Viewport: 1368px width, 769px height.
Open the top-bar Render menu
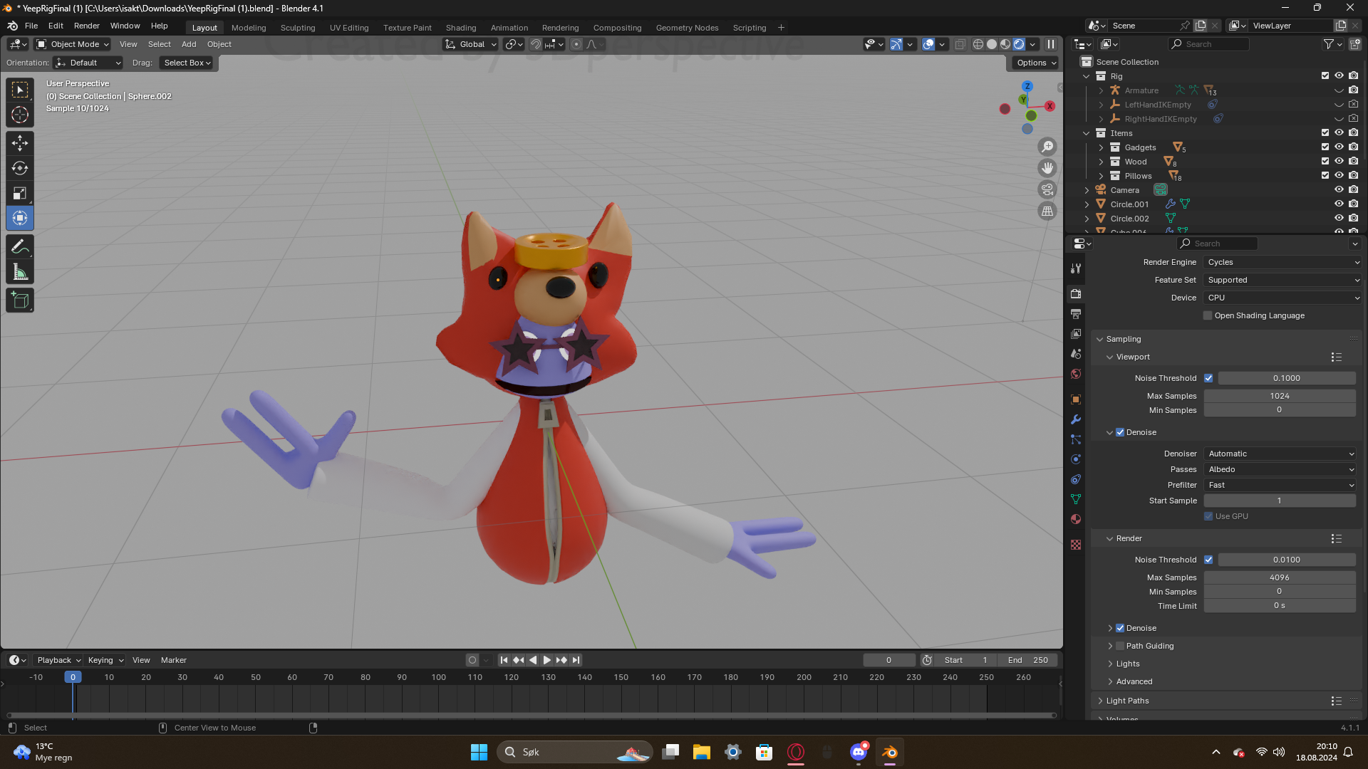coord(87,26)
